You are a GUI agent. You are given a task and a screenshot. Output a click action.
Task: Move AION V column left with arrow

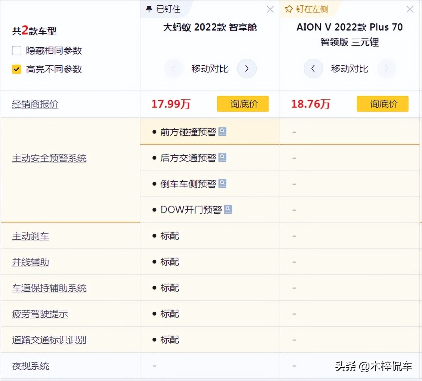coord(313,69)
